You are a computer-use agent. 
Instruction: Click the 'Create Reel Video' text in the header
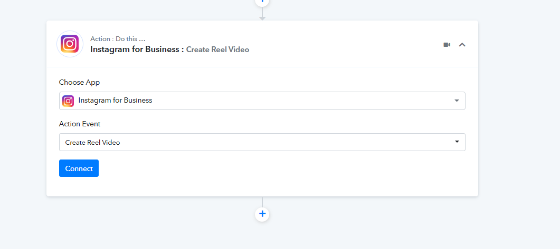[217, 49]
